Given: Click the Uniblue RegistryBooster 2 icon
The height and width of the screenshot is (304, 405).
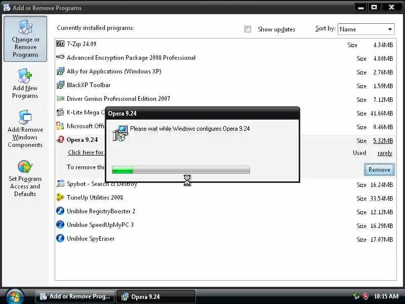Looking at the screenshot, I should pos(60,211).
